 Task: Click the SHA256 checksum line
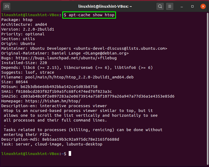[x=88, y=96]
